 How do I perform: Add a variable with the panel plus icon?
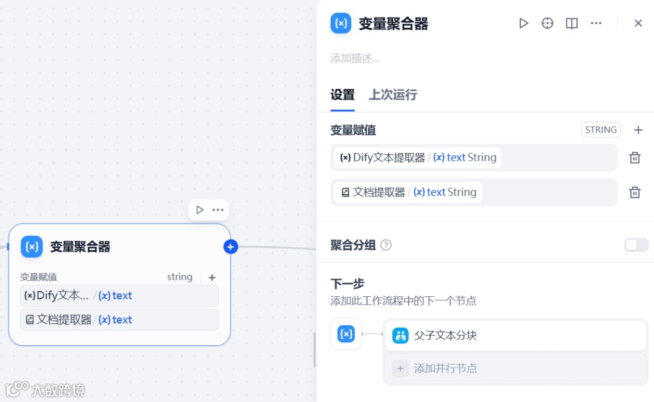coord(638,130)
